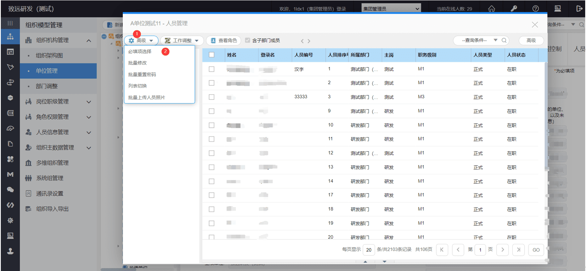Click the key icon in top bar
586x271 pixels.
[x=513, y=8]
